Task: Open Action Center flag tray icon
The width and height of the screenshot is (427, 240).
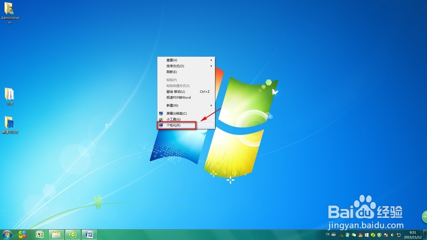Action: [386, 235]
